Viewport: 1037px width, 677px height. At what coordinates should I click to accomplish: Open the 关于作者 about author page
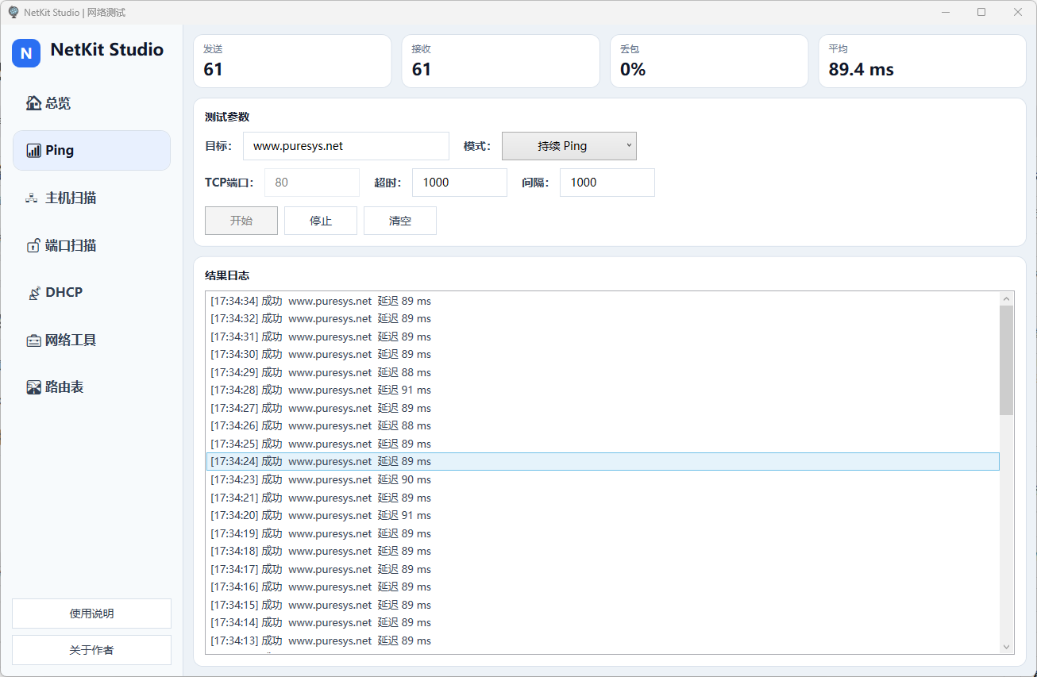pyautogui.click(x=91, y=650)
